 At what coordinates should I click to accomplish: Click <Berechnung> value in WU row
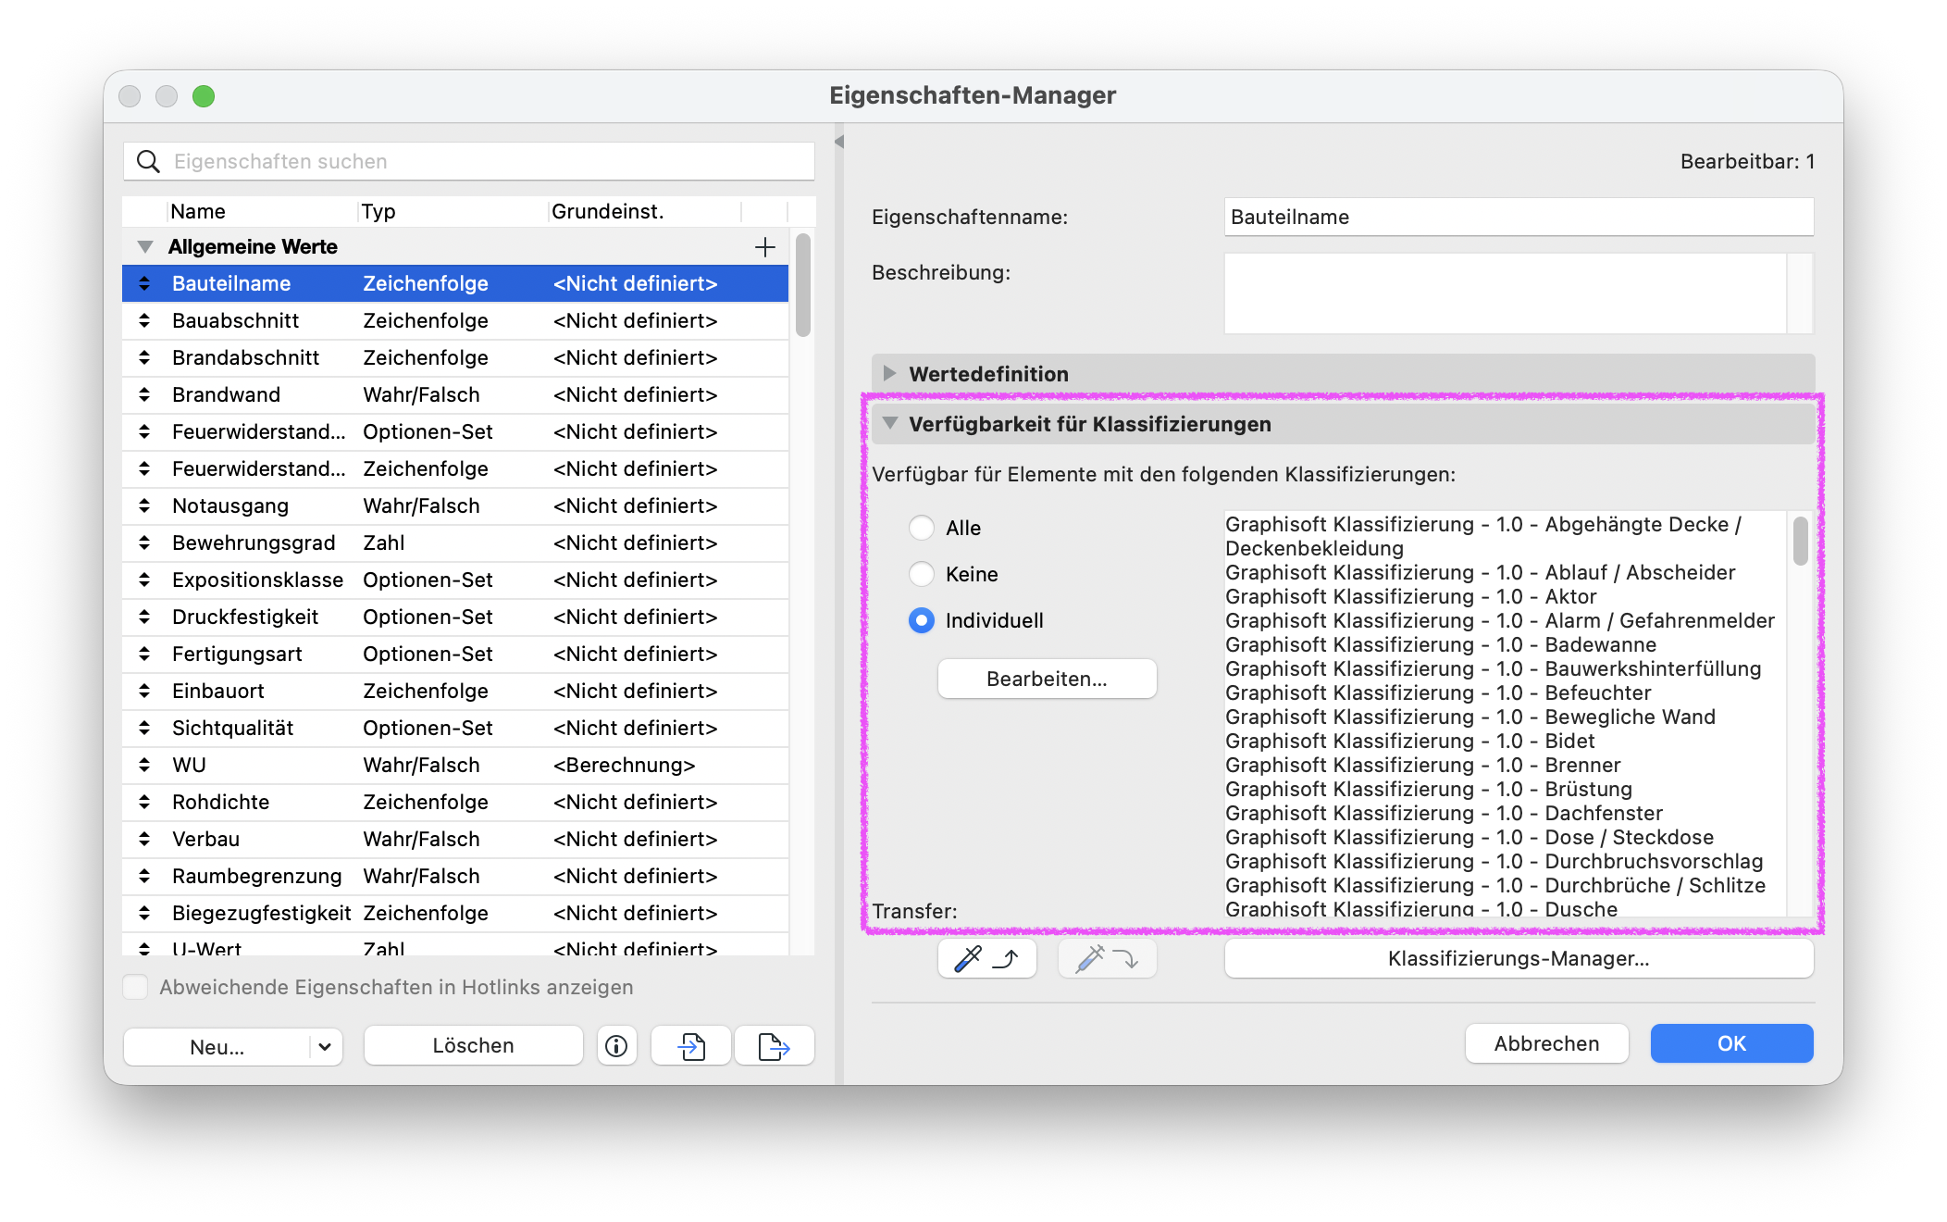point(624,765)
